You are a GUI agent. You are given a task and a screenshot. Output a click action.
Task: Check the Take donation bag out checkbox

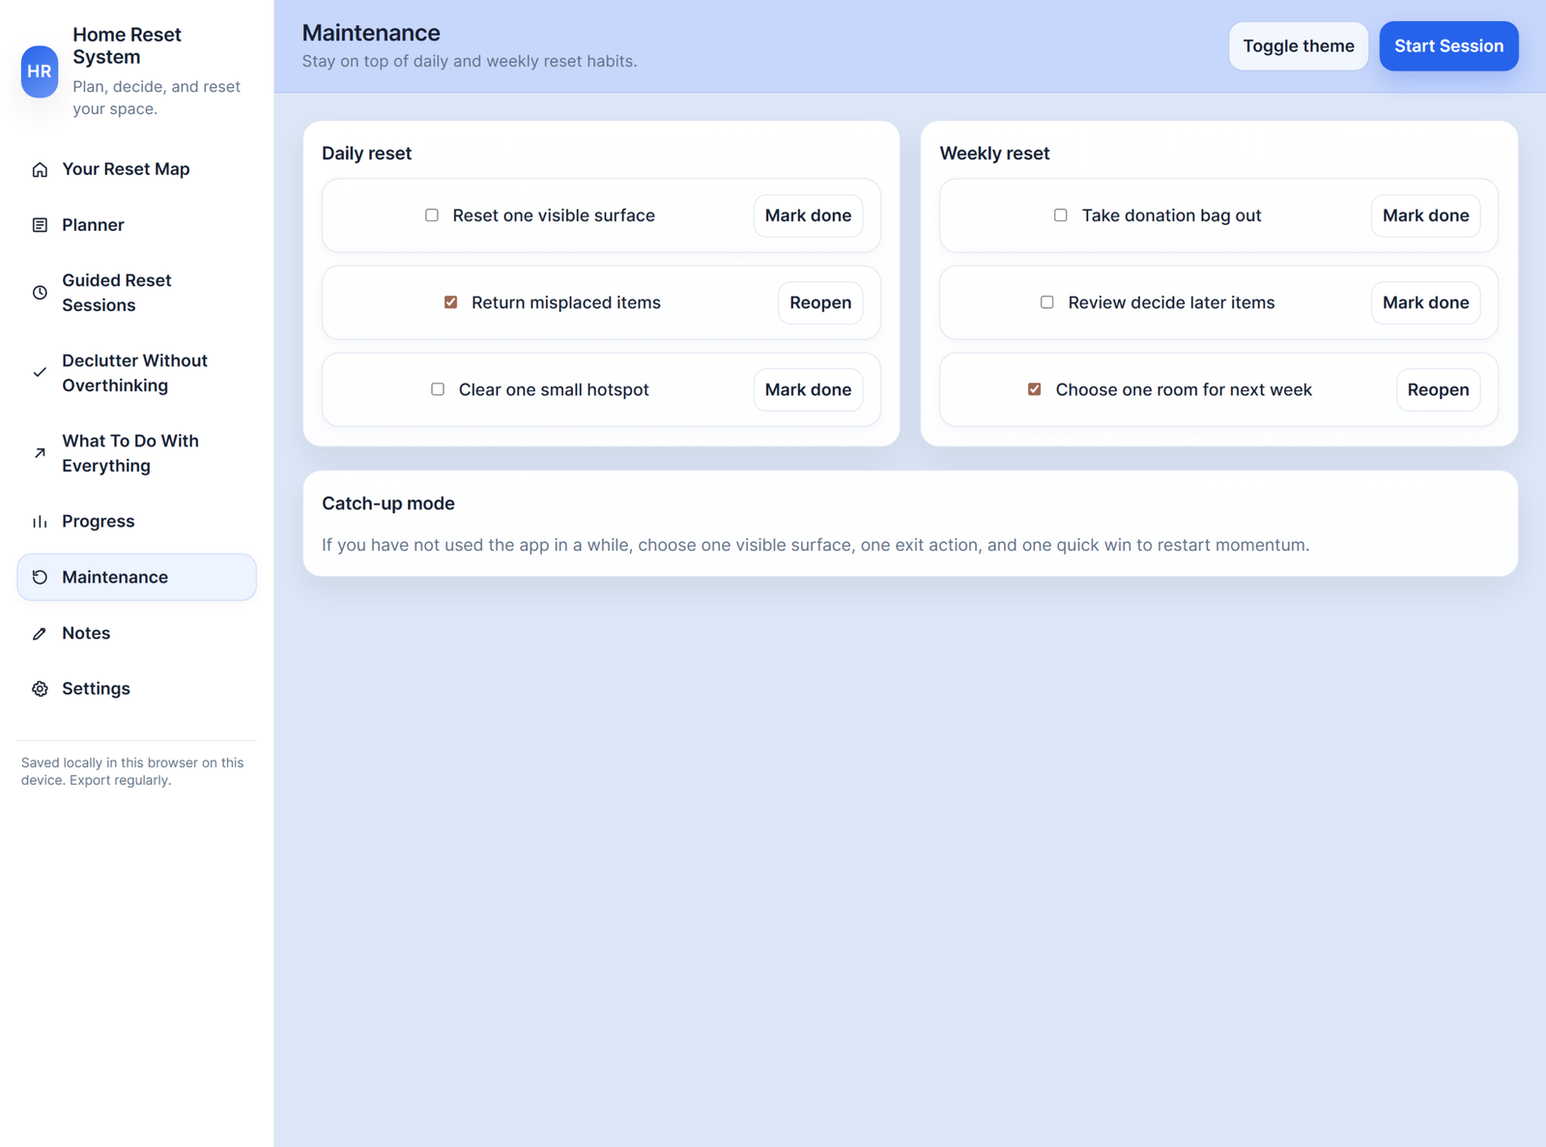[1061, 215]
